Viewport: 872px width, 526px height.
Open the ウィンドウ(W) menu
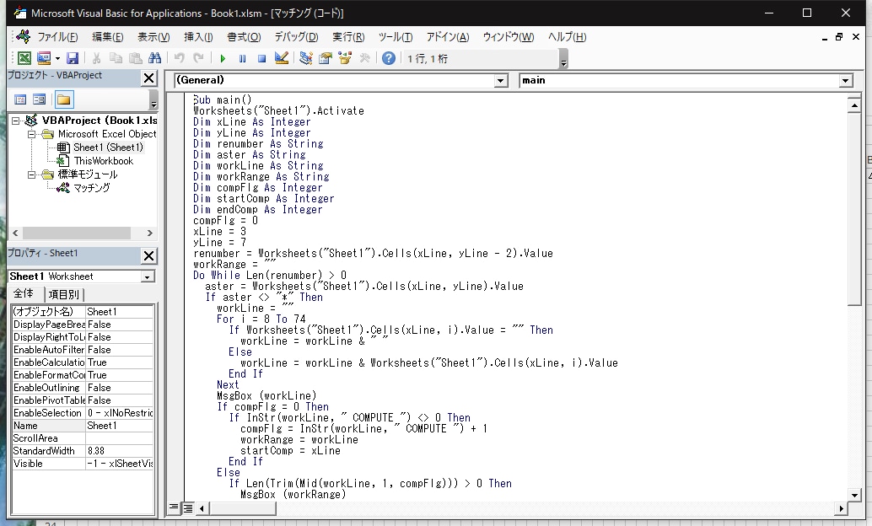(509, 37)
